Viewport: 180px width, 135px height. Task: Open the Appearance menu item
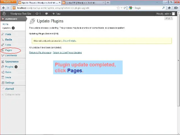point(12,62)
